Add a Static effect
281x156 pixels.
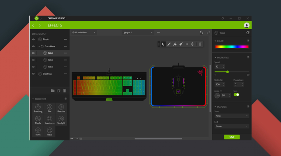38,131
